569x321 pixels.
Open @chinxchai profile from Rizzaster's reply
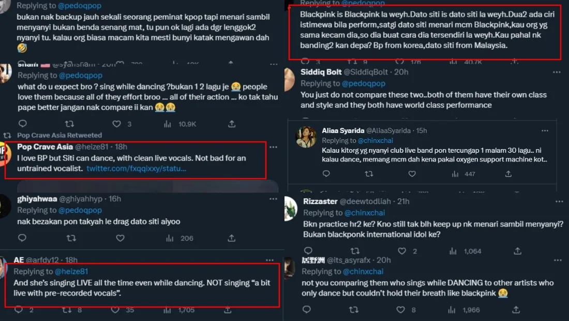pyautogui.click(x=365, y=213)
